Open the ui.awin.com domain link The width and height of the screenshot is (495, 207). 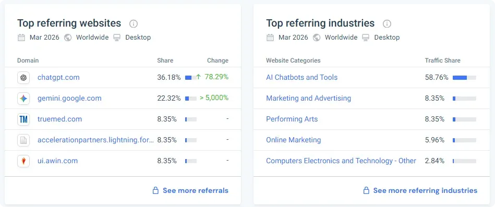click(57, 161)
